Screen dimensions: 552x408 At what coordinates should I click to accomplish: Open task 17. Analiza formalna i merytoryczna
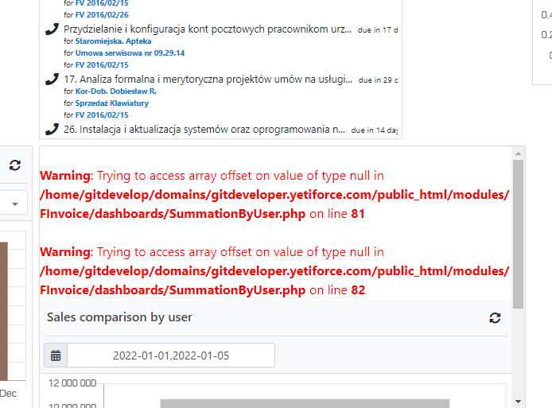coord(208,80)
